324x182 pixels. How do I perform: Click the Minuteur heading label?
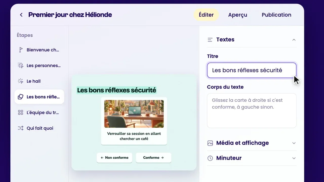(229, 158)
